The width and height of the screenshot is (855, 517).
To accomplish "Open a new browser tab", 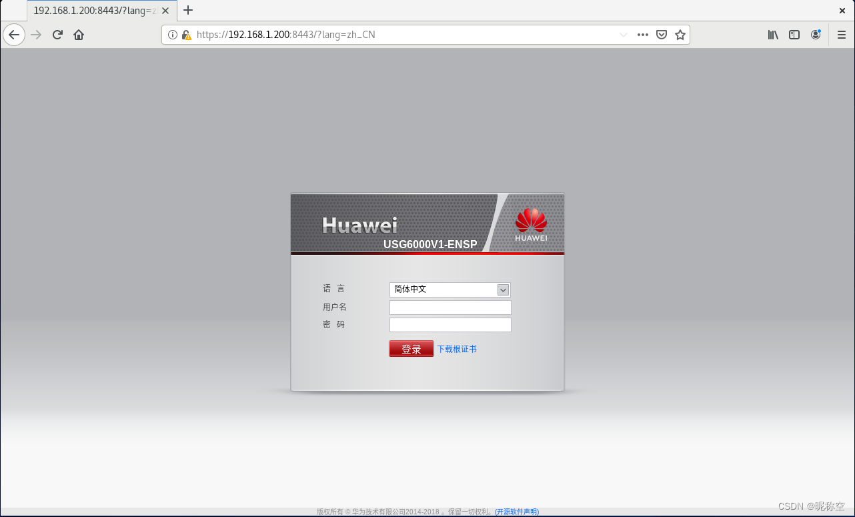I will [188, 10].
